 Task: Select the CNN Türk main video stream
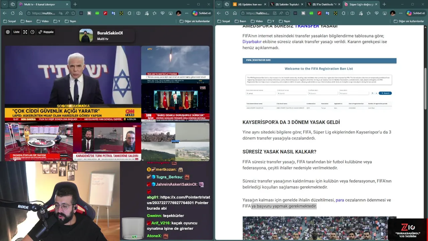pyautogui.click(x=73, y=84)
